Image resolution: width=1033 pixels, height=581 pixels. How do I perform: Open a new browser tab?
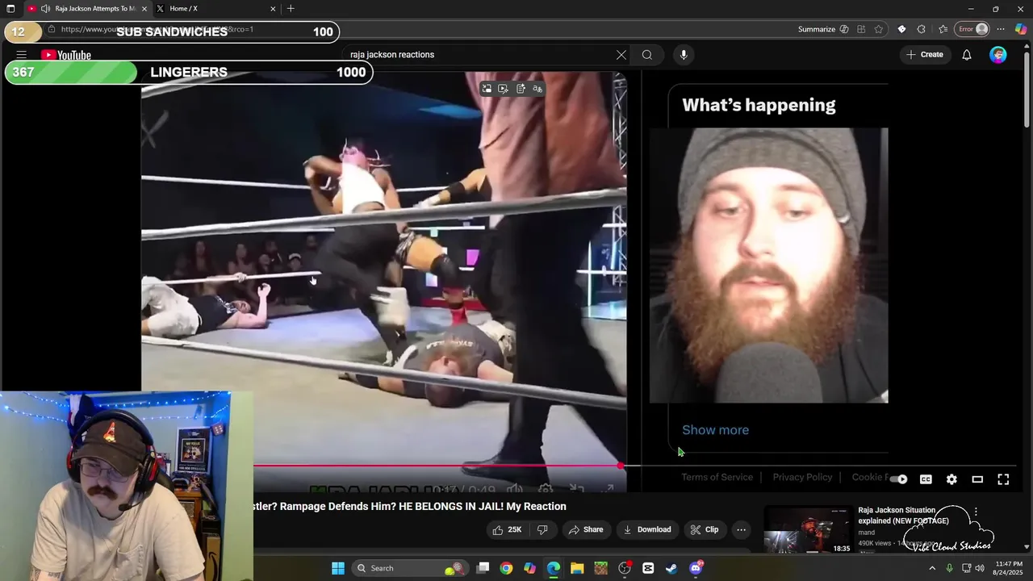291,9
